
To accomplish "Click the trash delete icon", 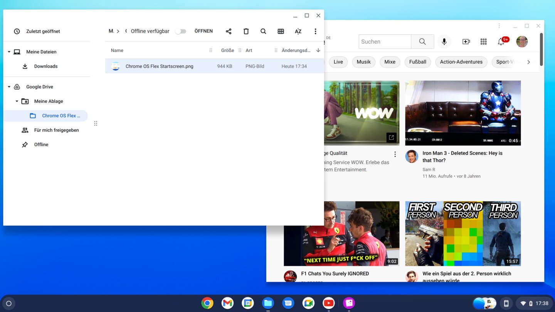I will [x=246, y=31].
